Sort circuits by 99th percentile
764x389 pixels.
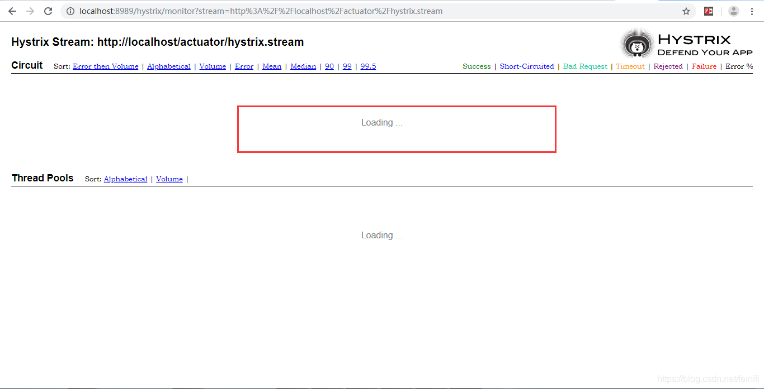point(347,66)
